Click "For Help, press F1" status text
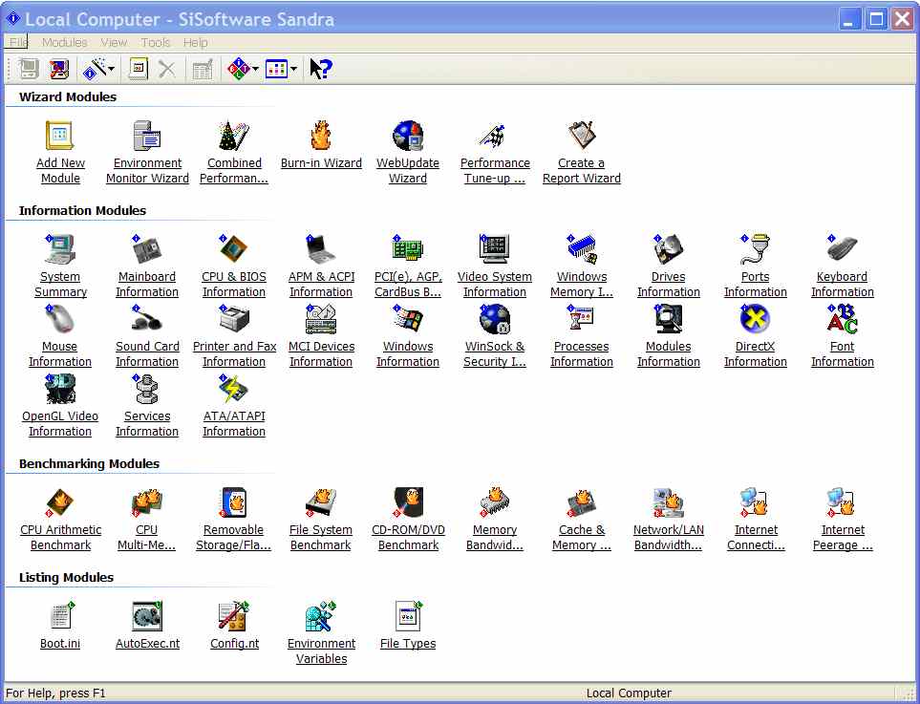The width and height of the screenshot is (920, 704). [55, 693]
